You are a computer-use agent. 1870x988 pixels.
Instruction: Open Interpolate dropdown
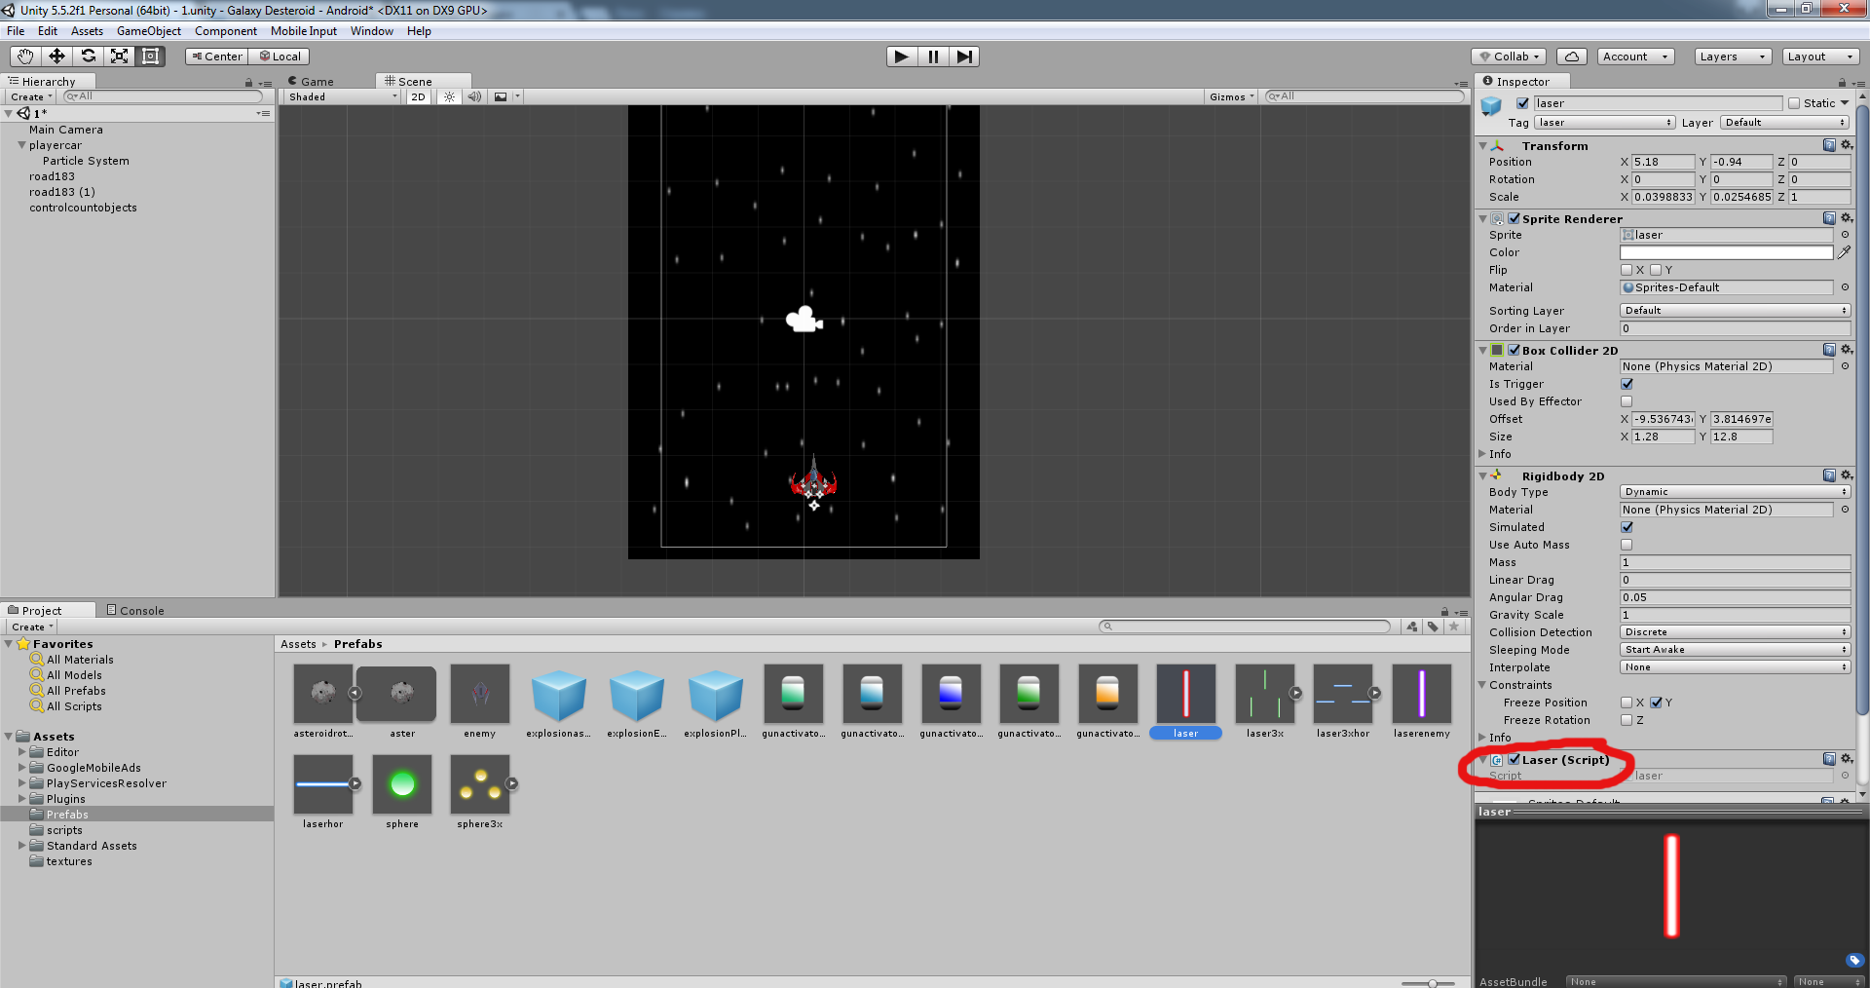coord(1735,667)
